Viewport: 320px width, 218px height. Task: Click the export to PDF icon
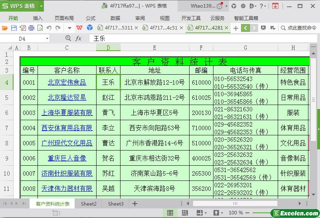coord(23,28)
